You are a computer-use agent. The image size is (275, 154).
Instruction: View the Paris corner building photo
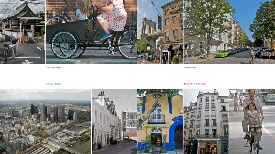pyautogui.click(x=206, y=121)
